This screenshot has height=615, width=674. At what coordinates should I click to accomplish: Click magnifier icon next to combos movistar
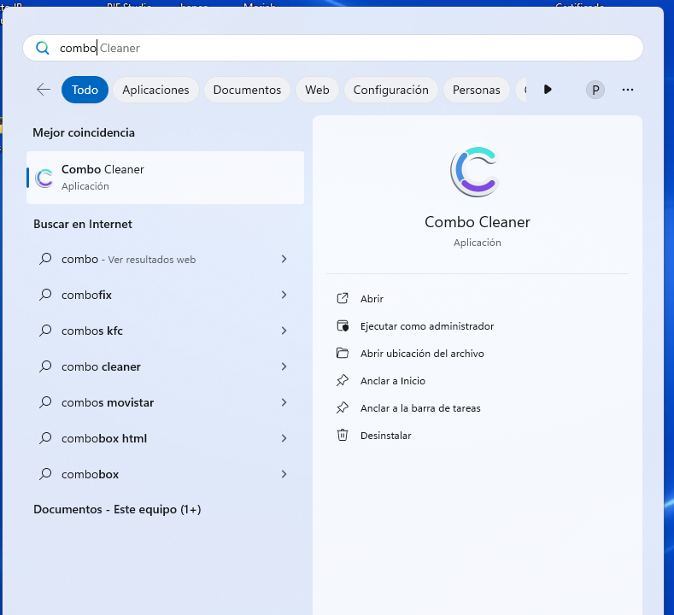click(x=45, y=402)
